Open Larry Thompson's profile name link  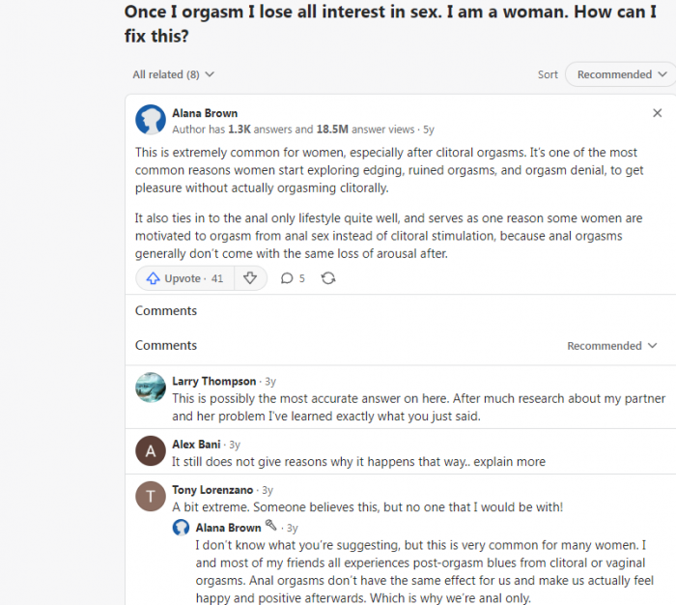pos(214,381)
